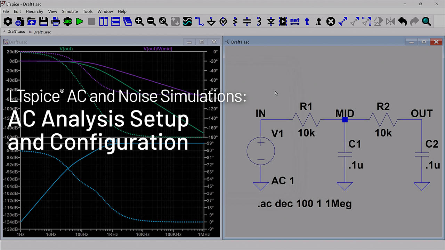
Task: Zoom in with the magnifier plus
Action: 139,22
